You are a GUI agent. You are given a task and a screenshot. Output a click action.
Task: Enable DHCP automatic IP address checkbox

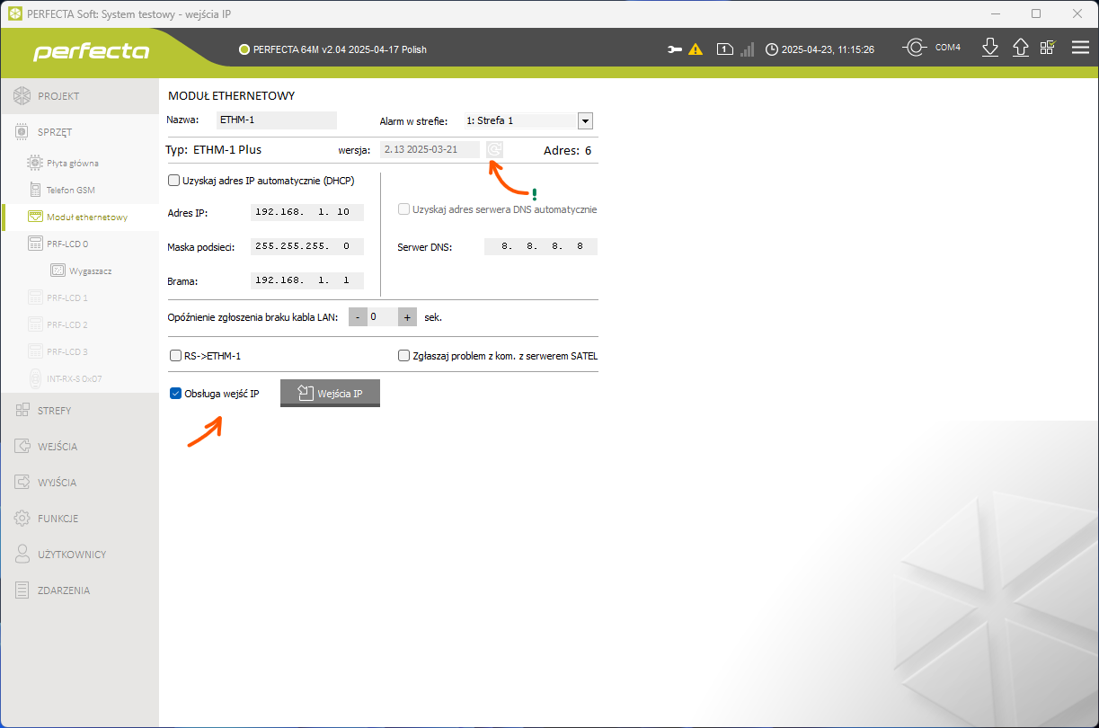[x=174, y=181]
